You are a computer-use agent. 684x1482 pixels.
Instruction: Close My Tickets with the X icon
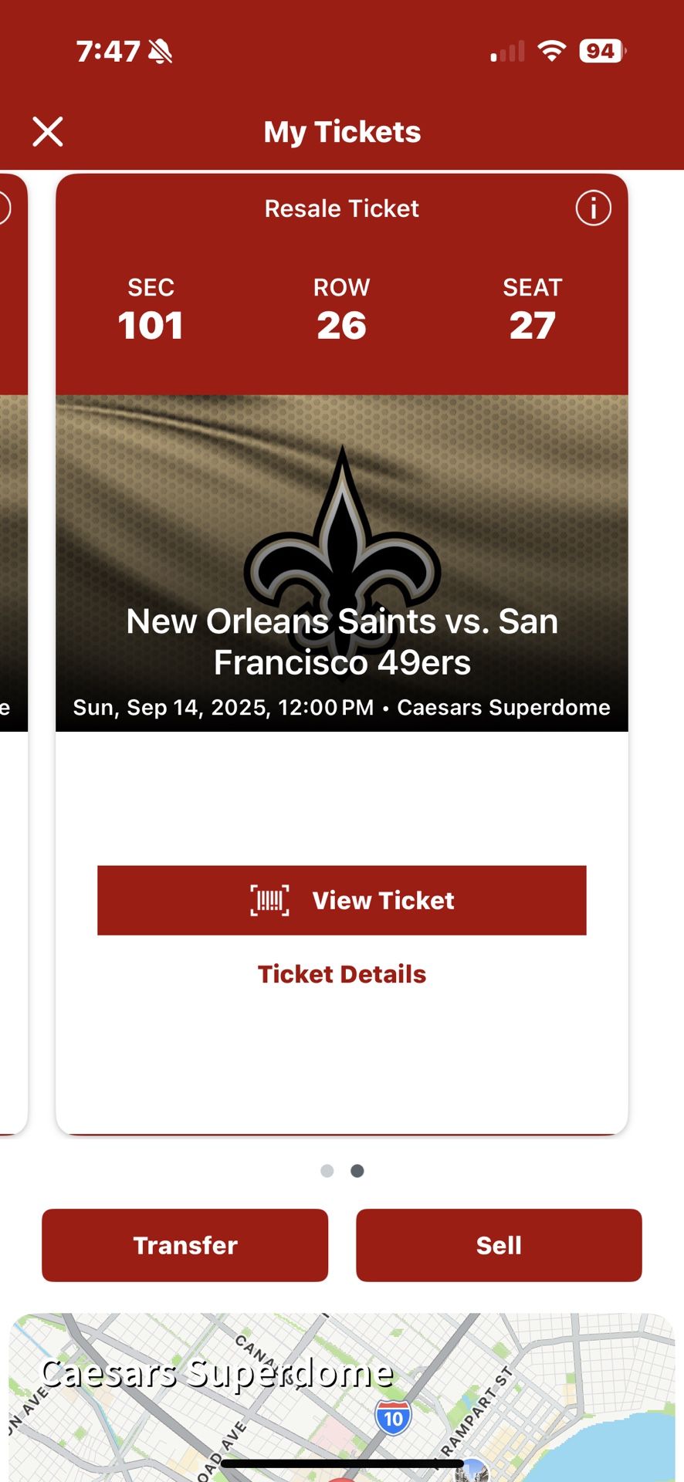coord(49,131)
